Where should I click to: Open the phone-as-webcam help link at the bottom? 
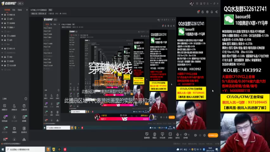pyautogui.click(x=11, y=144)
